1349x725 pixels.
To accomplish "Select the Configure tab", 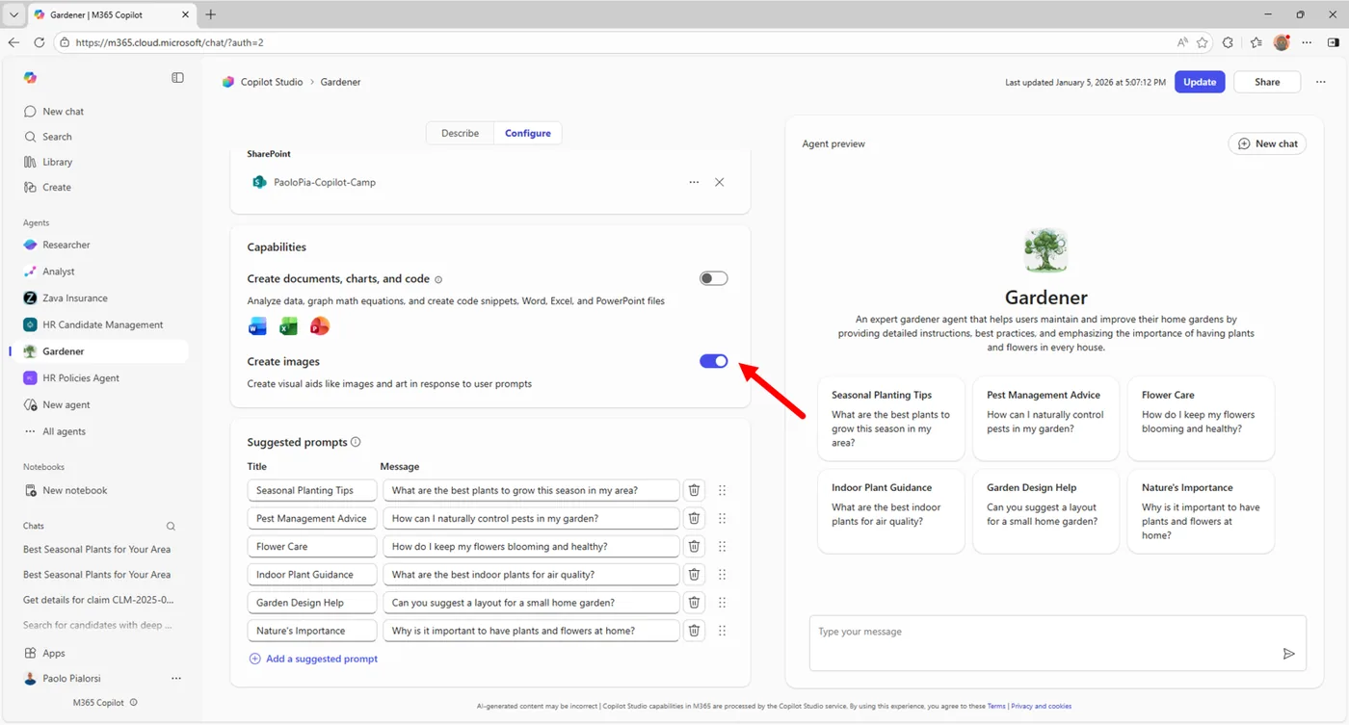I will click(x=528, y=133).
